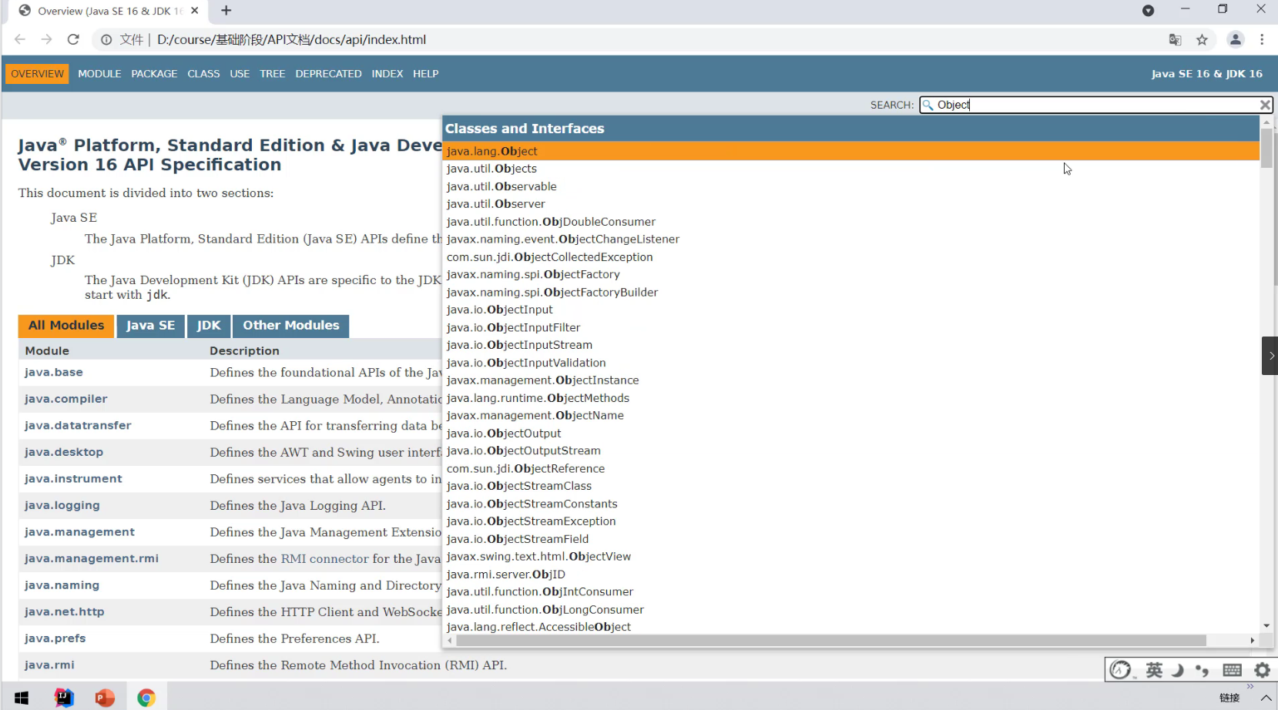Image resolution: width=1278 pixels, height=710 pixels.
Task: Open the java.prefs module link
Action: point(55,638)
